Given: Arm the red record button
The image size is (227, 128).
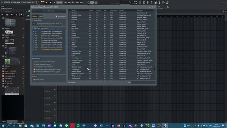Looking at the screenshot, I should pos(54,2).
